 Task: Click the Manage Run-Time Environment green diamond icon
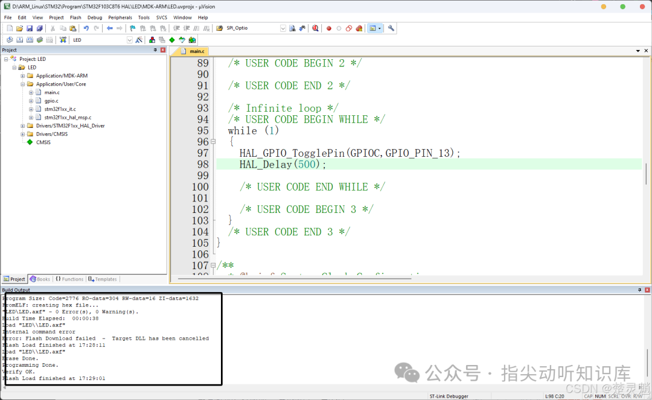coord(171,40)
